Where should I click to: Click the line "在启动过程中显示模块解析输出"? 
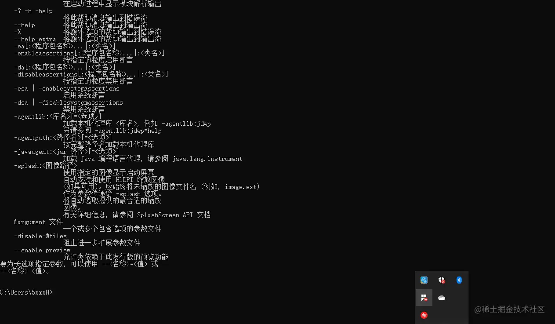112,4
